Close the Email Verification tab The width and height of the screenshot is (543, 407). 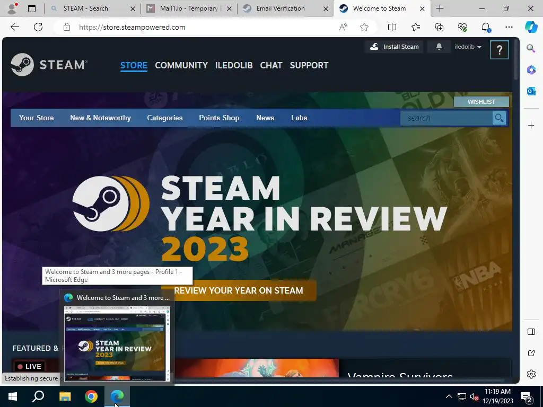[x=326, y=8]
